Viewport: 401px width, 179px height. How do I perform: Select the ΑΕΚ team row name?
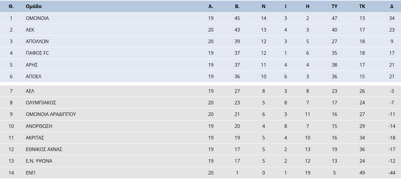tap(30, 30)
